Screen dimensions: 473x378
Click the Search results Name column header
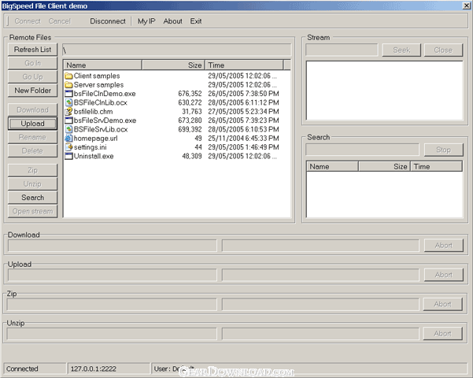332,167
